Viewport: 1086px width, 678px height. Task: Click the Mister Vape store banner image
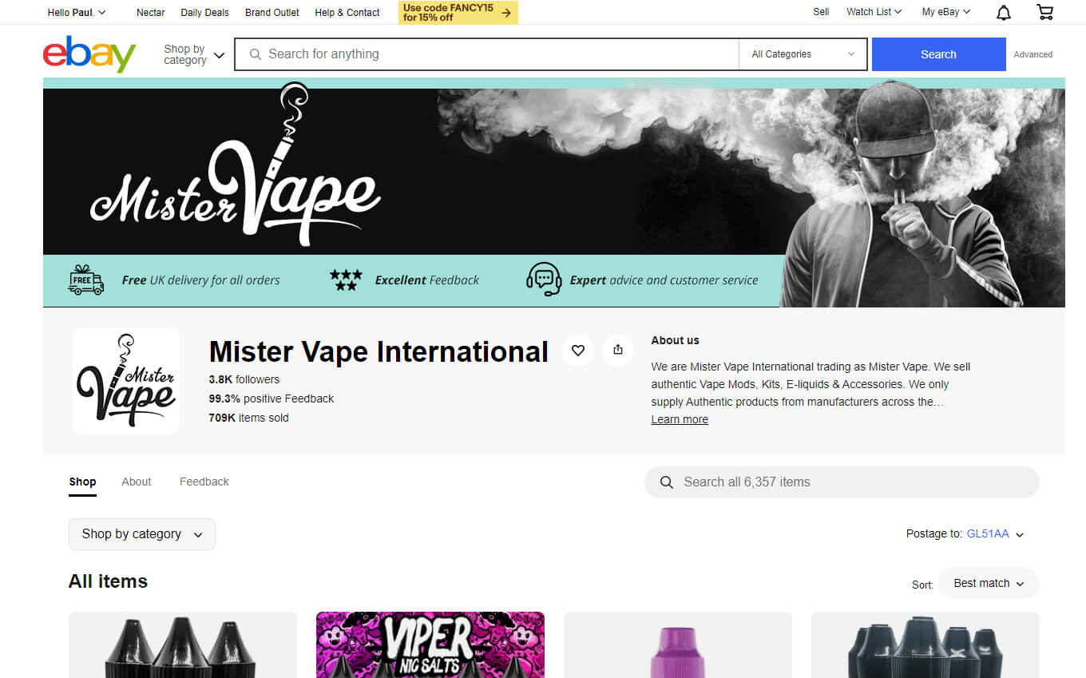553,192
